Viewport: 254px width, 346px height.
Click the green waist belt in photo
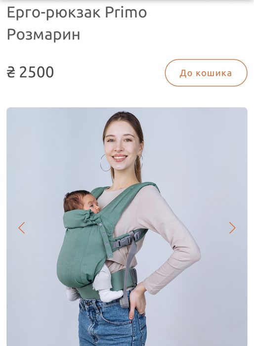click(123, 279)
